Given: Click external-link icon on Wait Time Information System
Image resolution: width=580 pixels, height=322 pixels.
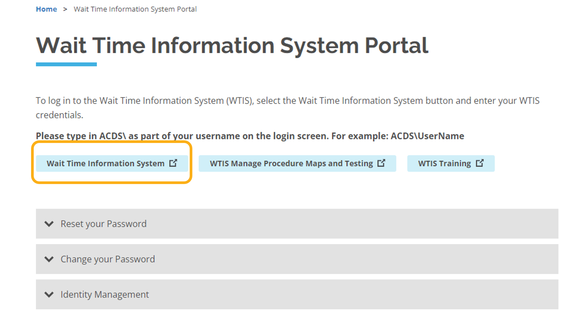Looking at the screenshot, I should [173, 163].
